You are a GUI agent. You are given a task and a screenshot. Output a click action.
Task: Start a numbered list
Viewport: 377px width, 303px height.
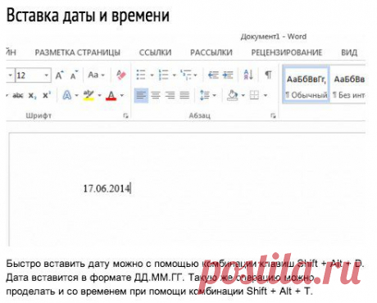click(x=164, y=75)
